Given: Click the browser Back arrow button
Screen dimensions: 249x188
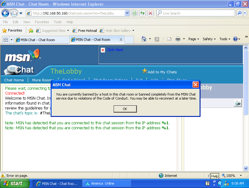Looking at the screenshot, I should click(x=6, y=13).
